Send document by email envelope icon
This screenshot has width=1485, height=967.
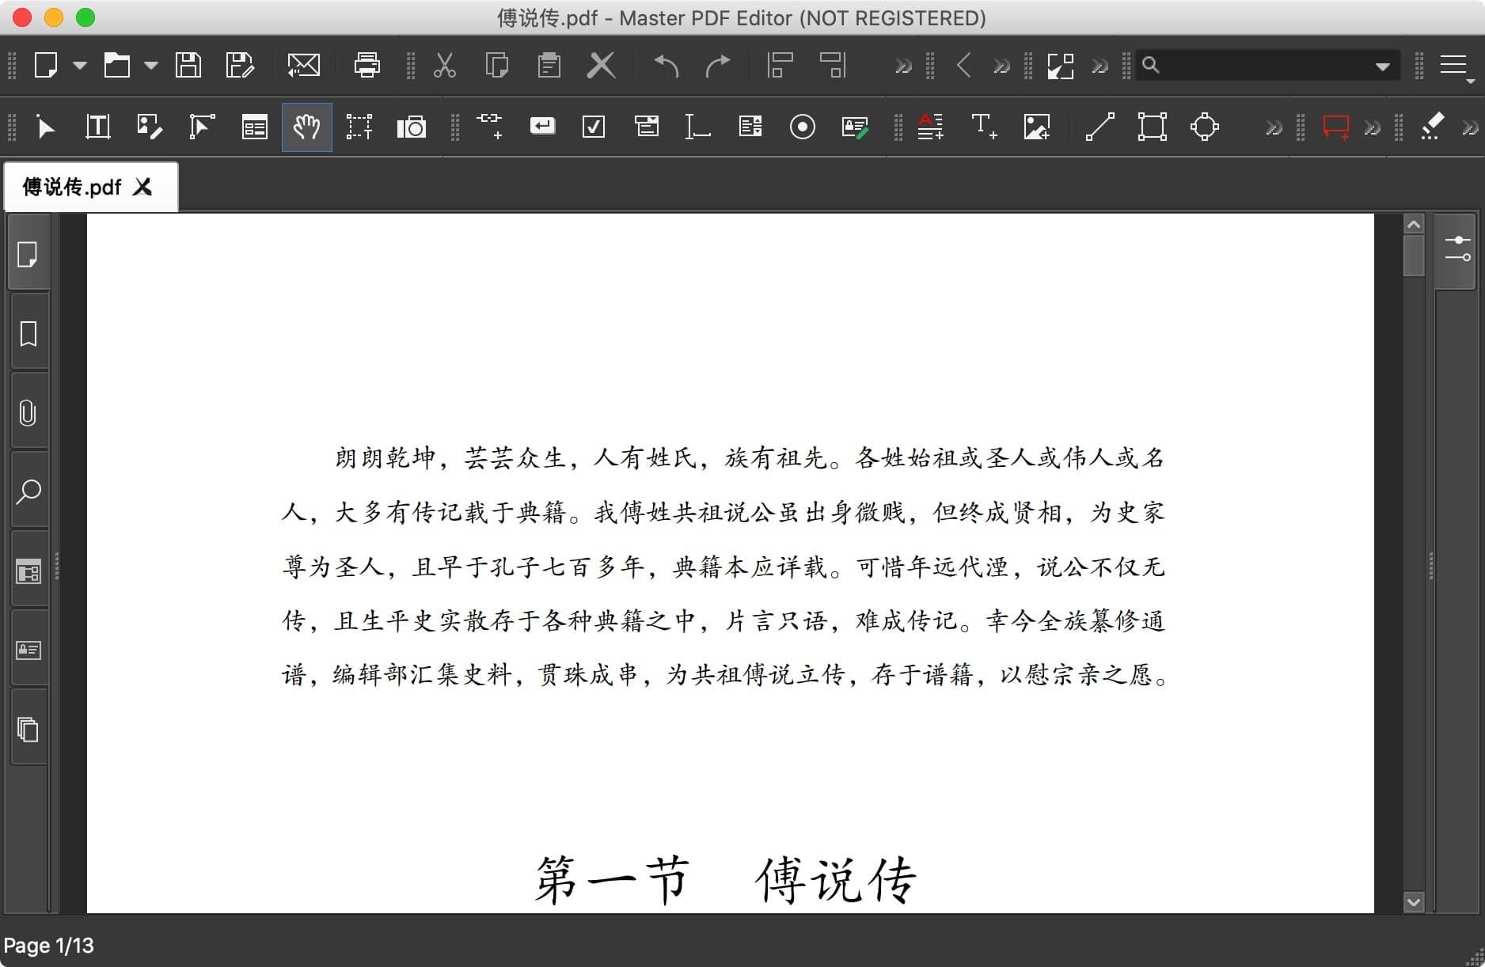pyautogui.click(x=304, y=65)
